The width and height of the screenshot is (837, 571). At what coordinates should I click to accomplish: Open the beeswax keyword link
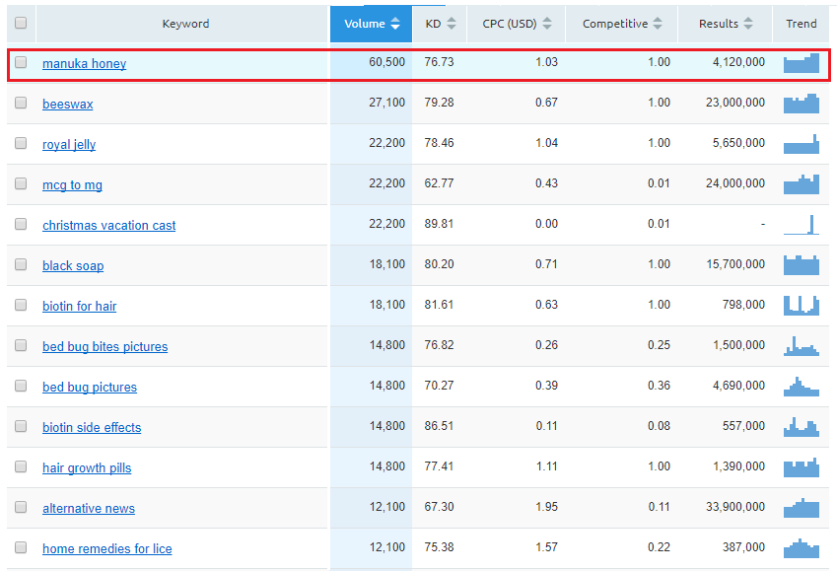[x=67, y=104]
